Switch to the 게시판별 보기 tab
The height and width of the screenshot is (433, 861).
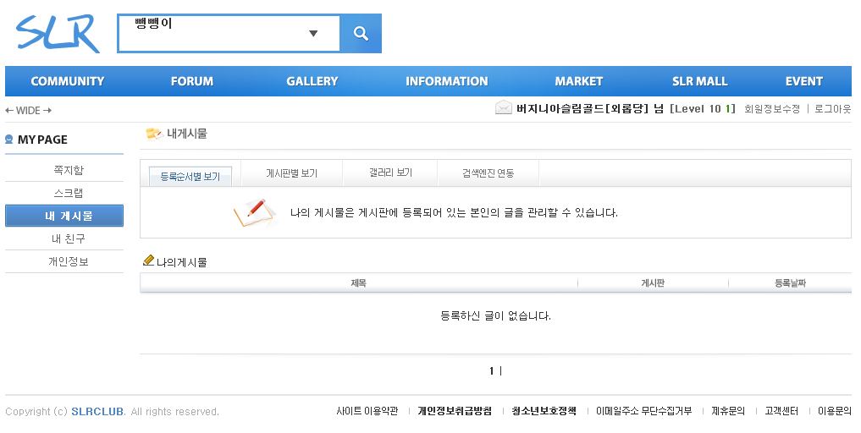291,173
